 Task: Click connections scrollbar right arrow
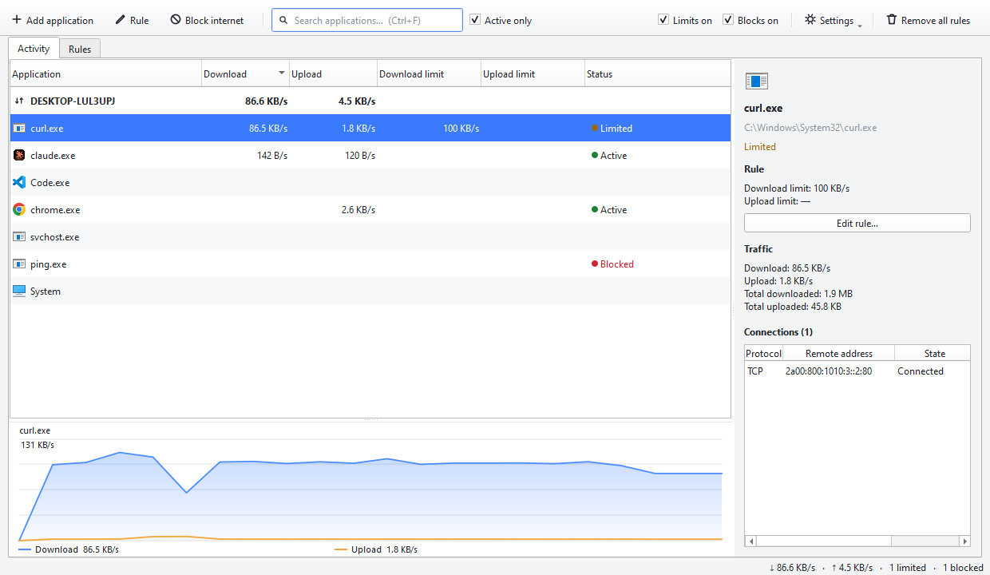tap(964, 541)
